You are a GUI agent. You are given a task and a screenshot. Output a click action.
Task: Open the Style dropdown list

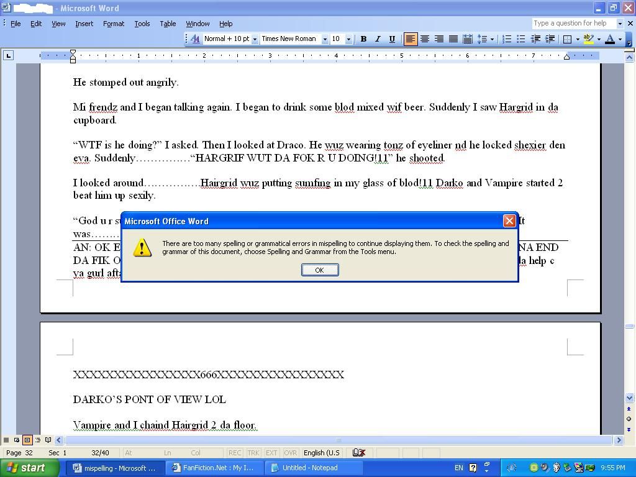pos(255,39)
